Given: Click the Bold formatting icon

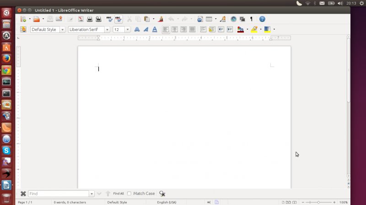Looking at the screenshot, I should [136, 29].
